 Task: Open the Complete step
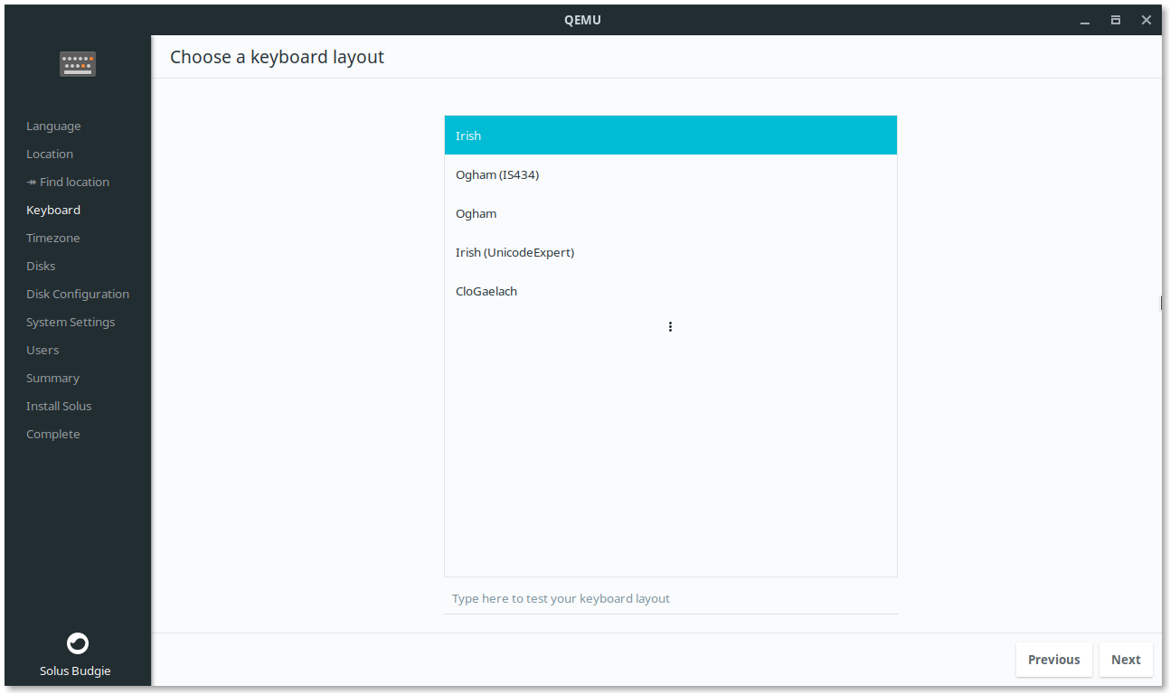[x=53, y=434]
